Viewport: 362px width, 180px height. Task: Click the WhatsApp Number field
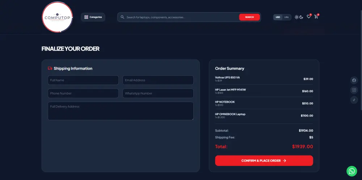[x=158, y=93]
